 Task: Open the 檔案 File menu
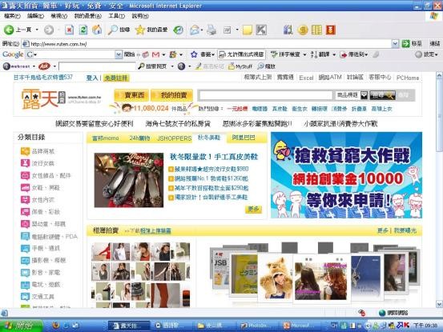12,16
